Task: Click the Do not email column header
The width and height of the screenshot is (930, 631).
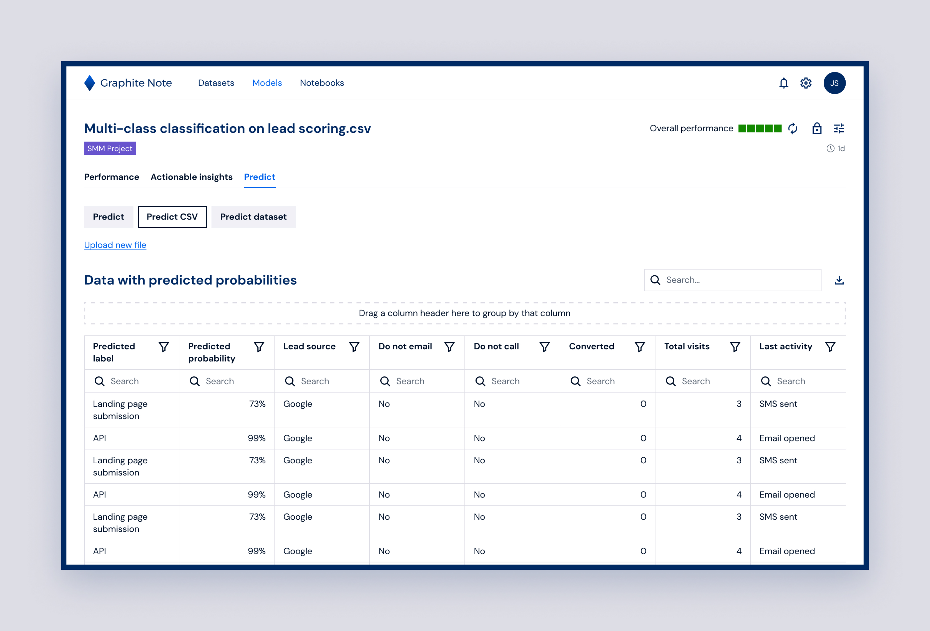Action: coord(405,346)
